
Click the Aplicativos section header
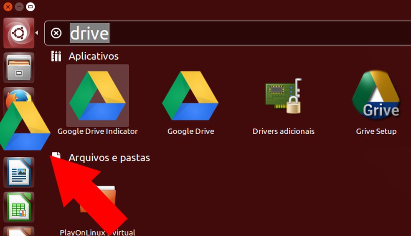[x=93, y=56]
